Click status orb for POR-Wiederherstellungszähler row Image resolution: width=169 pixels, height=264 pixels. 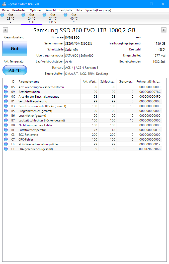click(x=6, y=144)
